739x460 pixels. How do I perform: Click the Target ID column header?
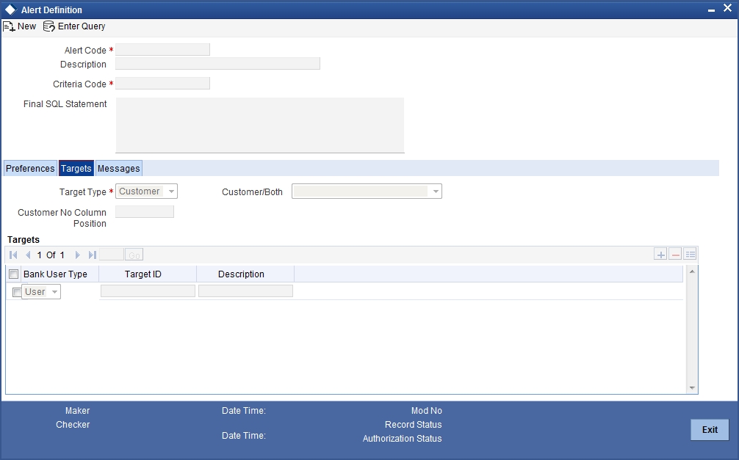click(143, 274)
